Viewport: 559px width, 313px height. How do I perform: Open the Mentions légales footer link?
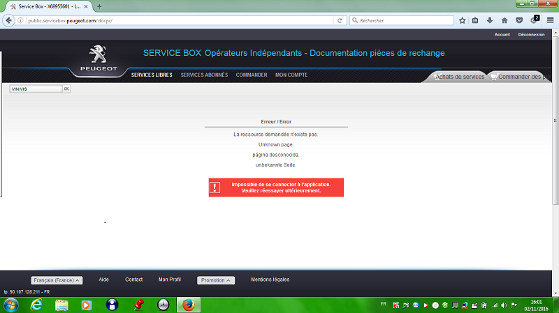[270, 280]
